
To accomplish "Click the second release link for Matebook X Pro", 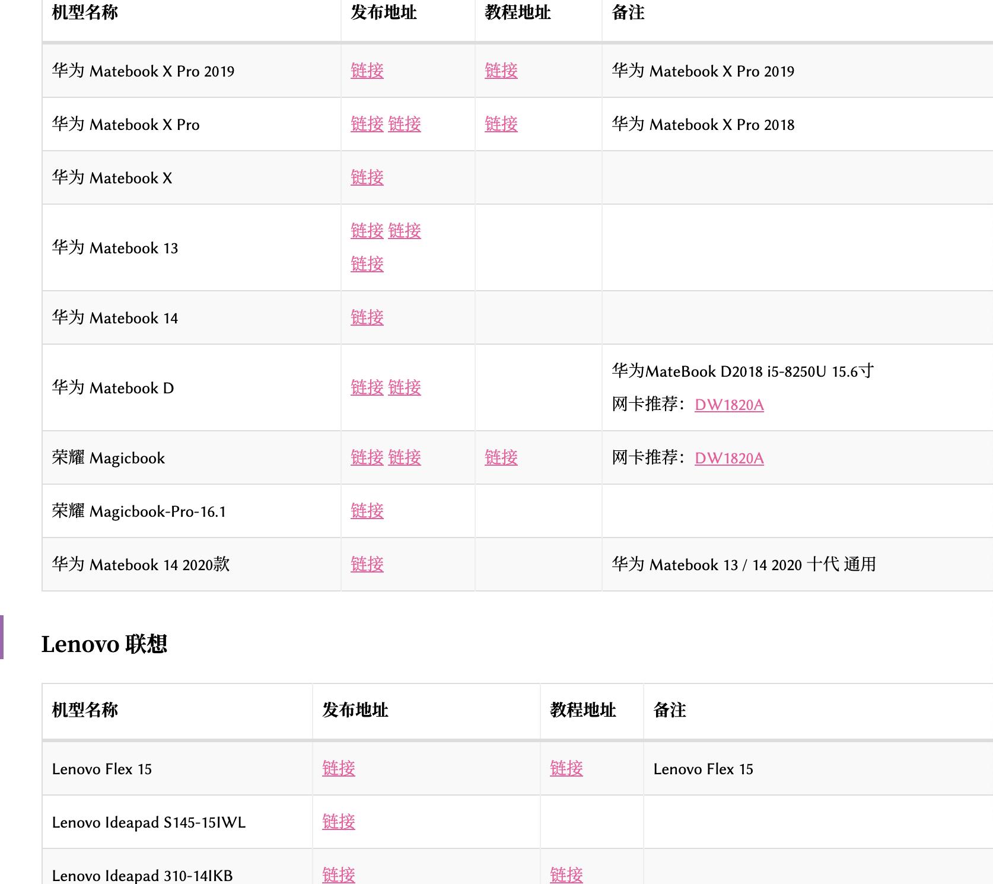I will (405, 125).
